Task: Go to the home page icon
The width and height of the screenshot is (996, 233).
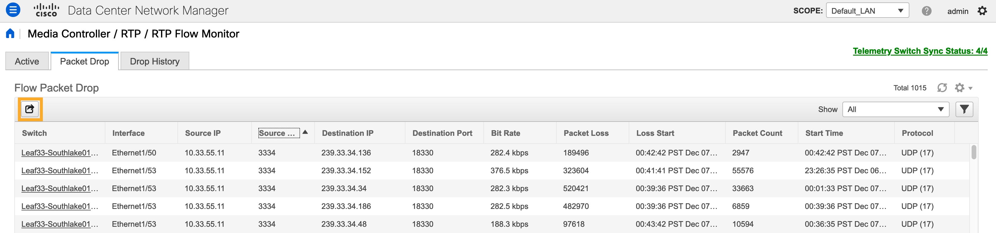Action: [10, 34]
